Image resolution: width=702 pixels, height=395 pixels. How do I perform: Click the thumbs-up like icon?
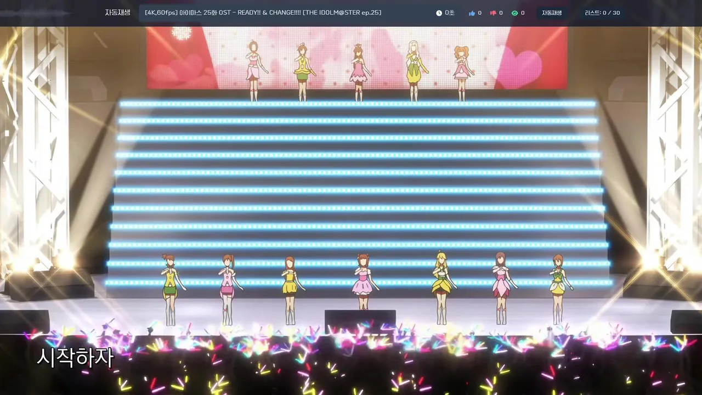point(472,13)
